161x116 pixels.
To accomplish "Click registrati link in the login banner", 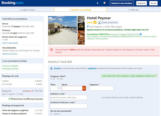I will [x=92, y=68].
